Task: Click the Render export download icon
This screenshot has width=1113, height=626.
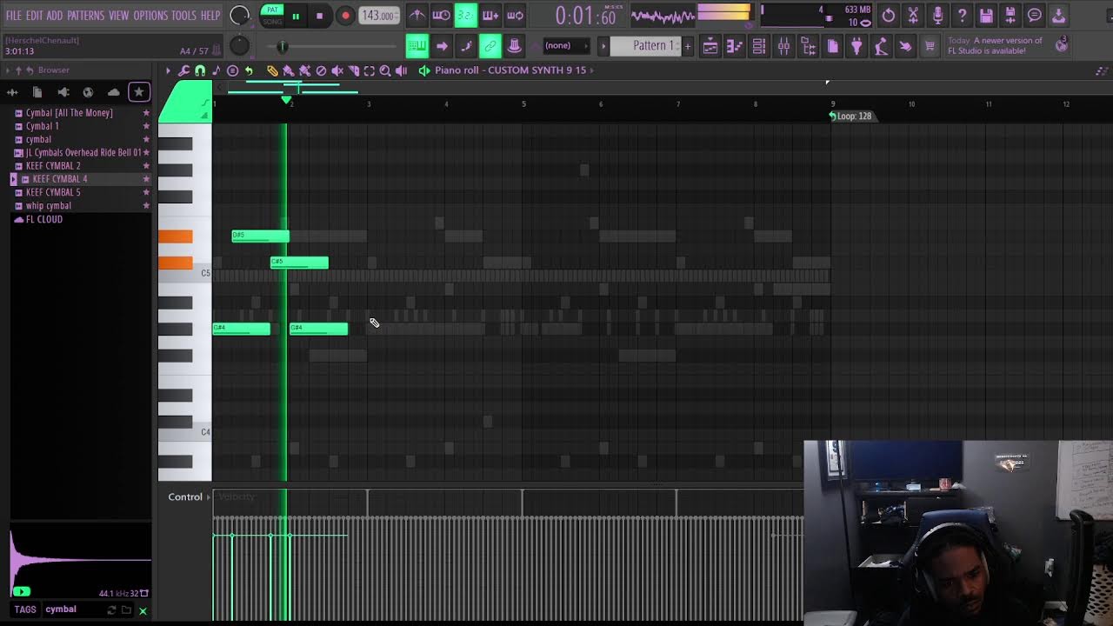Action: (x=1059, y=15)
